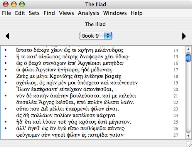The width and height of the screenshot is (192, 147).
Task: Click the blue dot beside line 26
Action: pyautogui.click(x=5, y=128)
